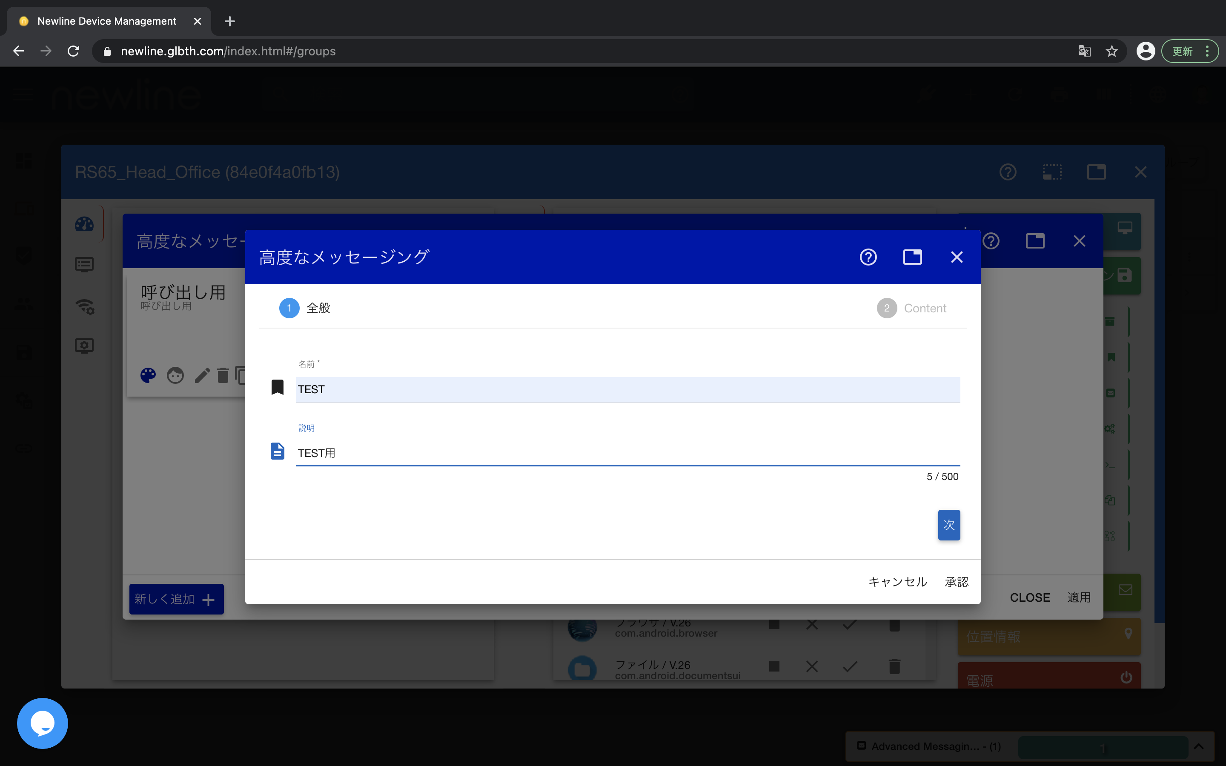1226x766 pixels.
Task: Open the browser profile avatar
Action: pyautogui.click(x=1146, y=51)
